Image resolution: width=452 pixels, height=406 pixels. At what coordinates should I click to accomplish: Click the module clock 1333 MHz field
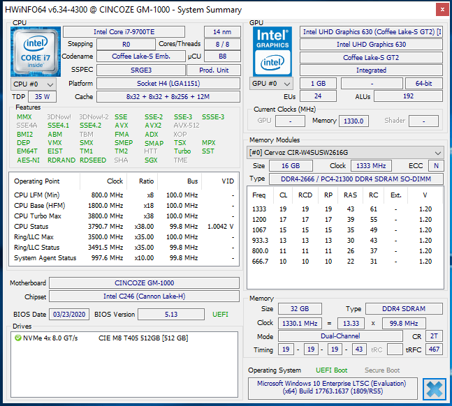(x=371, y=166)
